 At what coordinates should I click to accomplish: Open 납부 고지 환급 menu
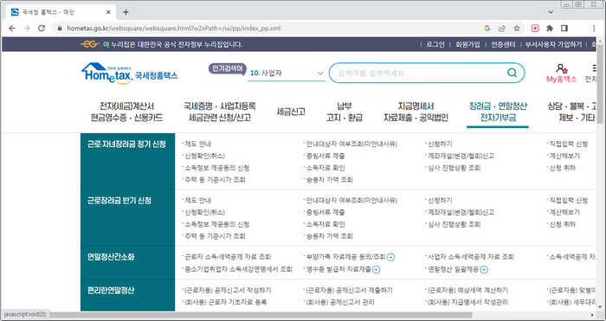click(345, 112)
